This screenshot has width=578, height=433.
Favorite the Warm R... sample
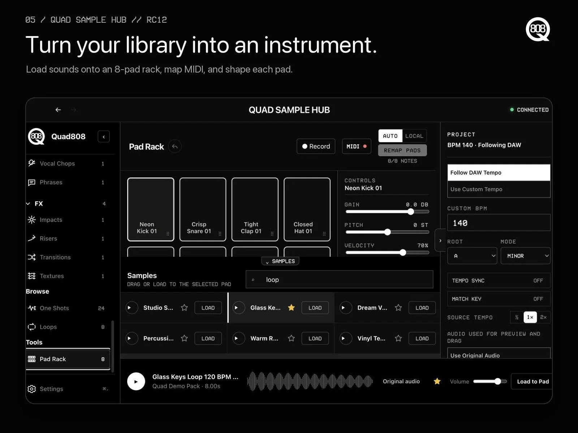291,338
